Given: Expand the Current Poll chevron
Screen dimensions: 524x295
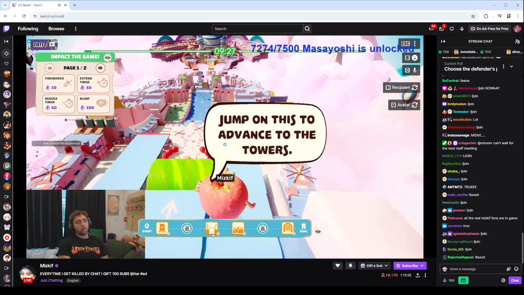Looking at the screenshot, I should (512, 66).
